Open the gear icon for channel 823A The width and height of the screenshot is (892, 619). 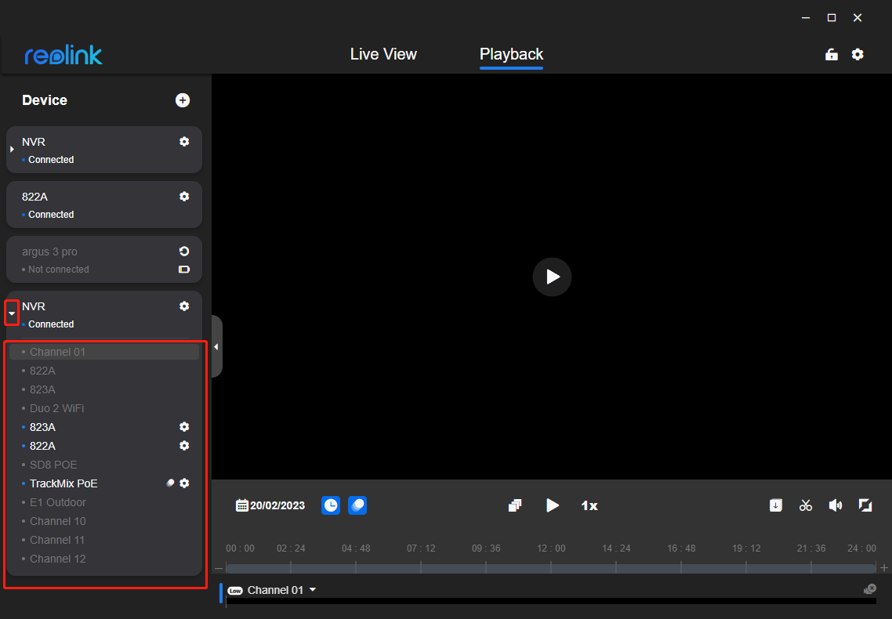(184, 427)
